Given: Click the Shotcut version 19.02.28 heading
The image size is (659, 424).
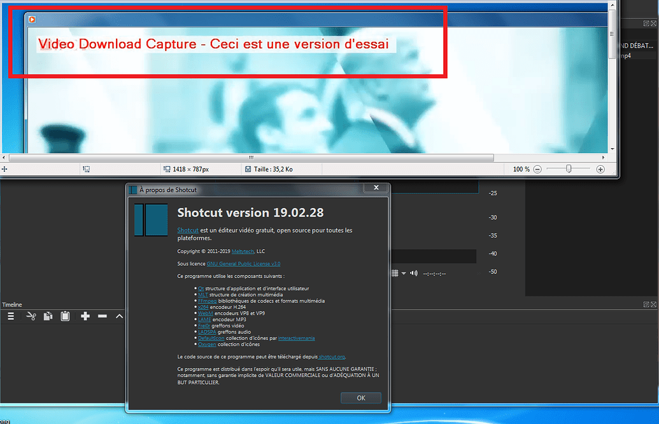Looking at the screenshot, I should click(250, 212).
